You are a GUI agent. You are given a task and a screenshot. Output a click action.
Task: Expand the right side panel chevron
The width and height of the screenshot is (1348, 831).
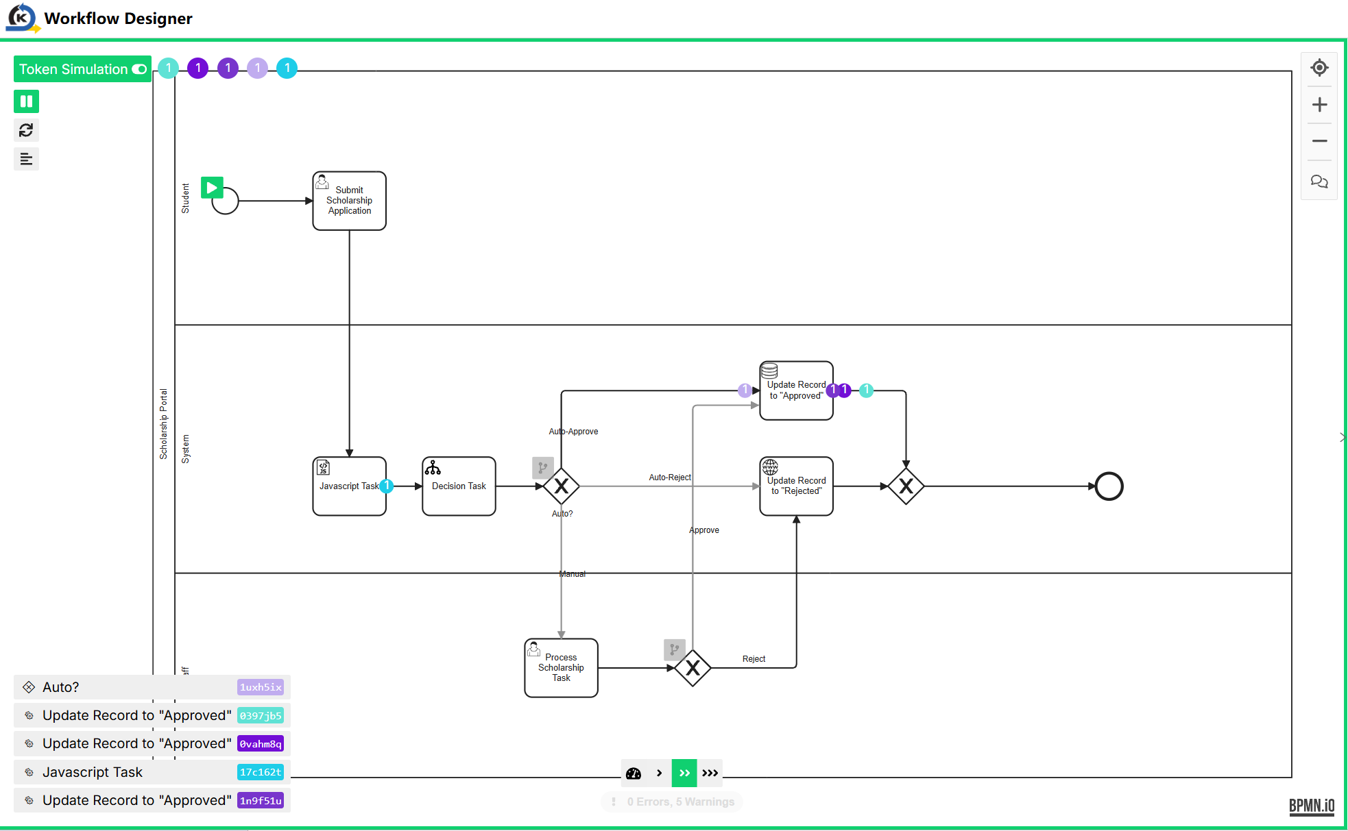pyautogui.click(x=1342, y=437)
